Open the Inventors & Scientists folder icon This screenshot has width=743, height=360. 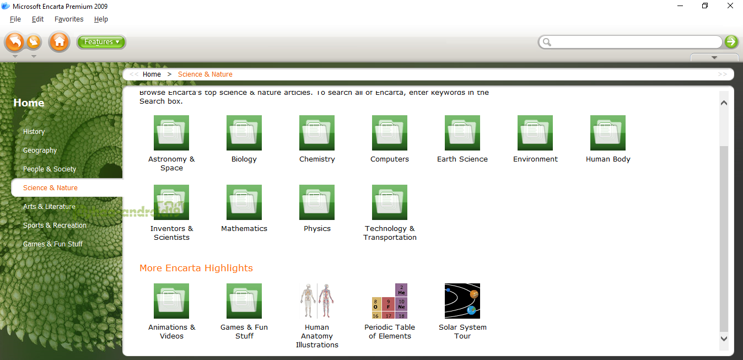pos(171,202)
